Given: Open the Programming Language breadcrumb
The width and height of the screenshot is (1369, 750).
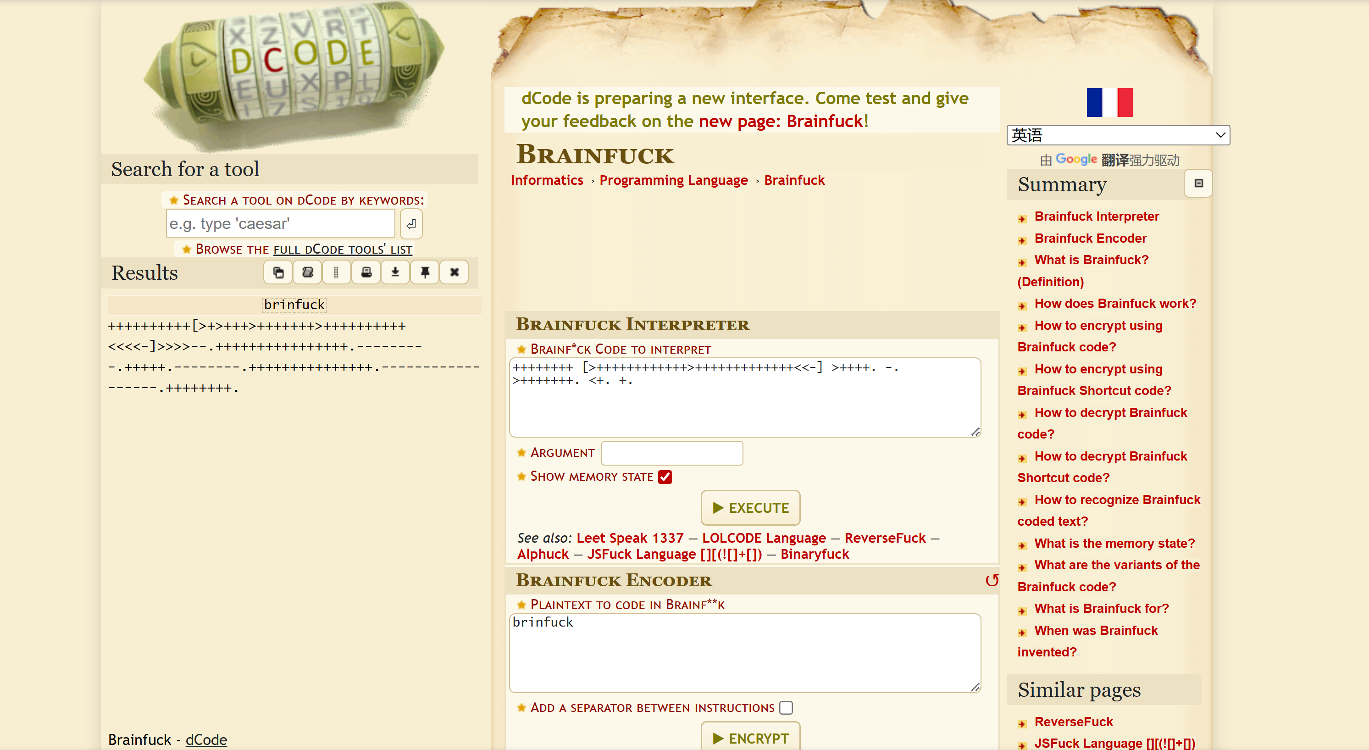Looking at the screenshot, I should (673, 180).
